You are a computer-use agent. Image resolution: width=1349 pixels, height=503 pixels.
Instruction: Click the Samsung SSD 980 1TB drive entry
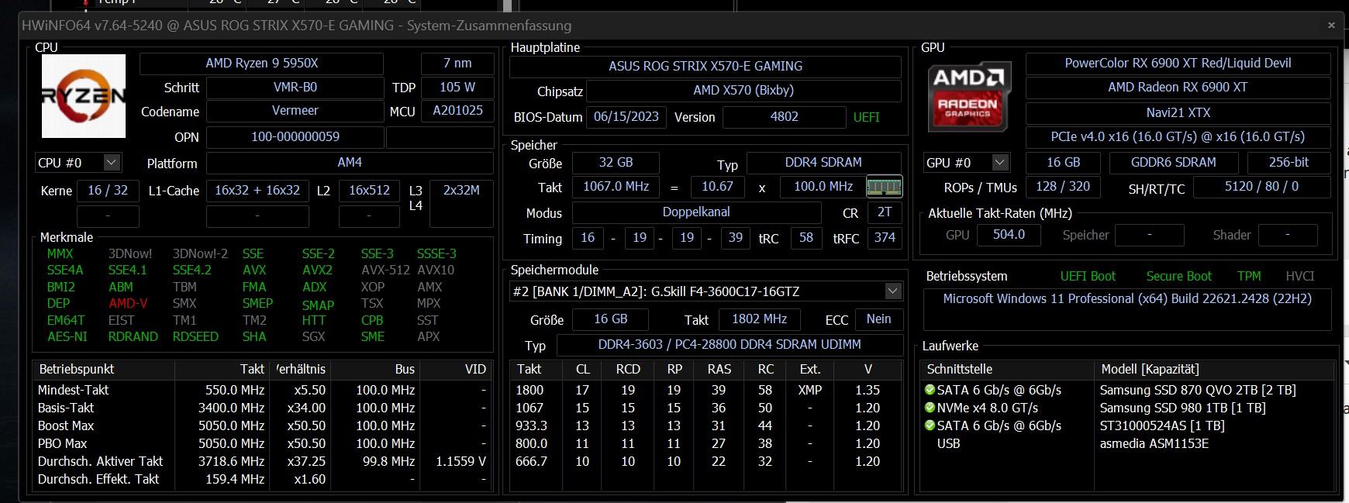(1182, 408)
